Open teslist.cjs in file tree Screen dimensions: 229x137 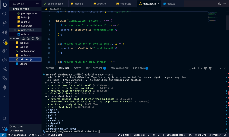point(25,55)
